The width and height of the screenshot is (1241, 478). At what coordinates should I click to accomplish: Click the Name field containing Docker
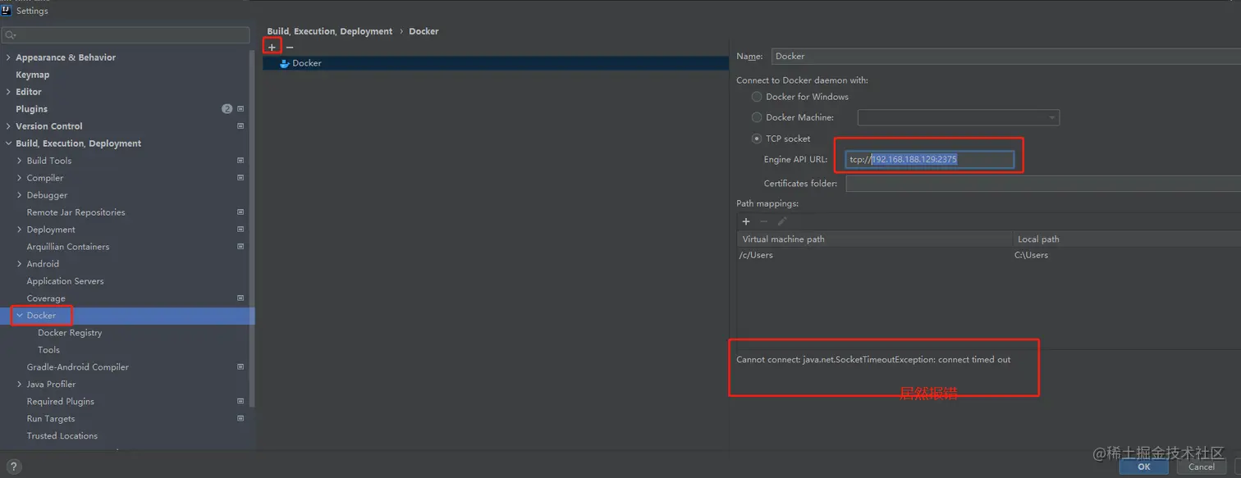click(x=1006, y=57)
